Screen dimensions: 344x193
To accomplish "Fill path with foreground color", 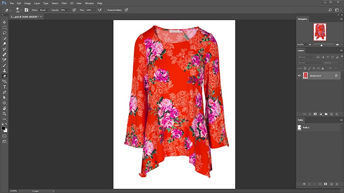I will point(304,184).
